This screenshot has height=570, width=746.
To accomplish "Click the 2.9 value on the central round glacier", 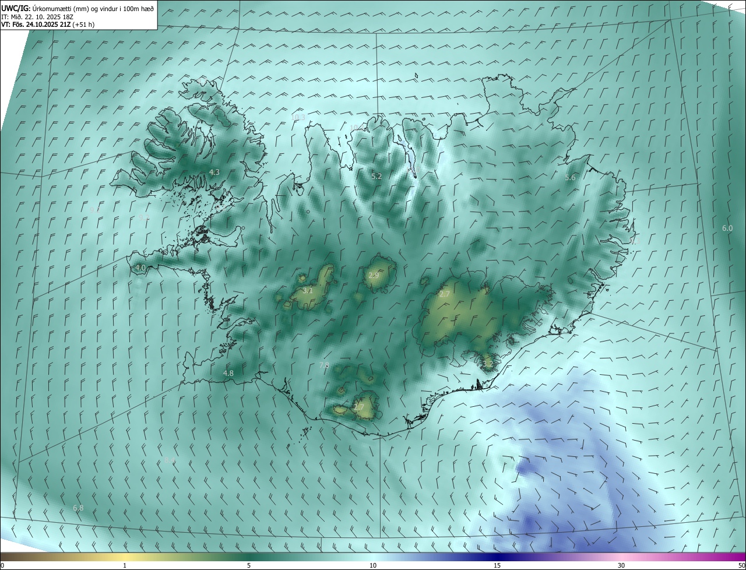I will tap(374, 275).
